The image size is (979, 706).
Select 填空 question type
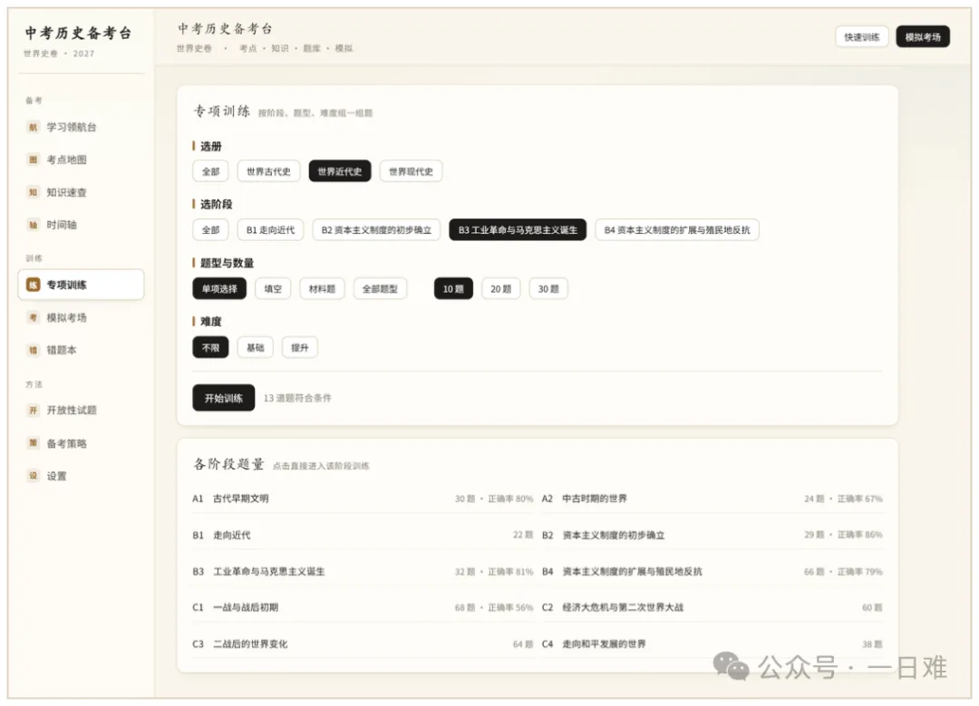pos(273,288)
